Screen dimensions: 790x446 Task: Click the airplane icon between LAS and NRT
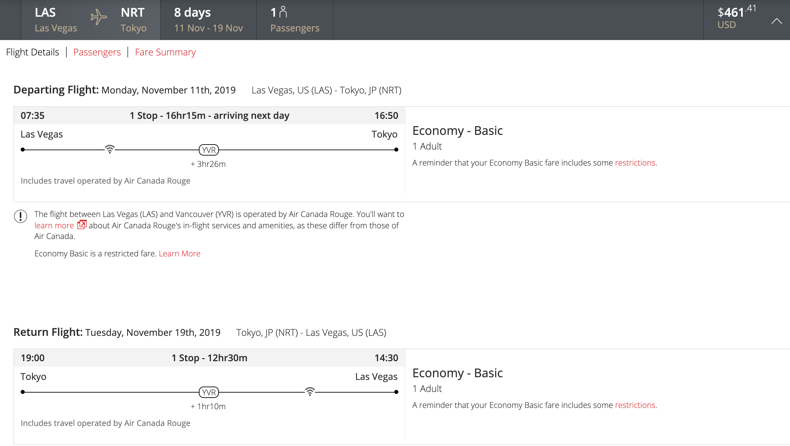pyautogui.click(x=98, y=17)
